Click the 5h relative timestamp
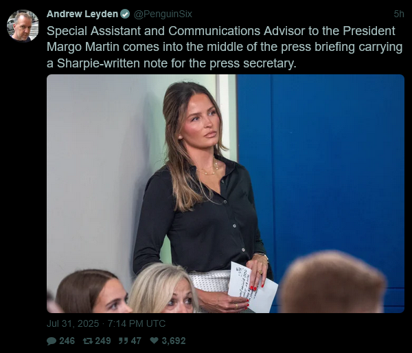412x353 pixels. (399, 14)
